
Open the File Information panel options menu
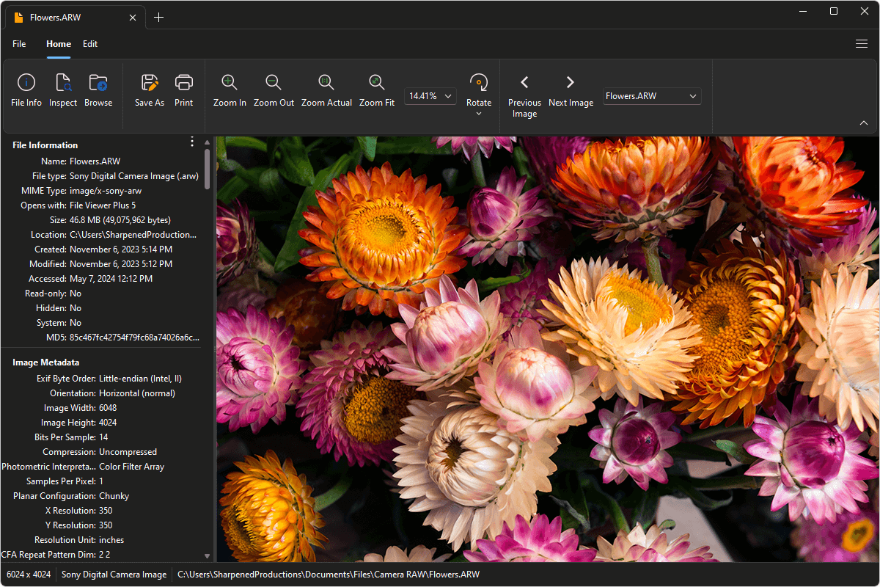(x=192, y=141)
